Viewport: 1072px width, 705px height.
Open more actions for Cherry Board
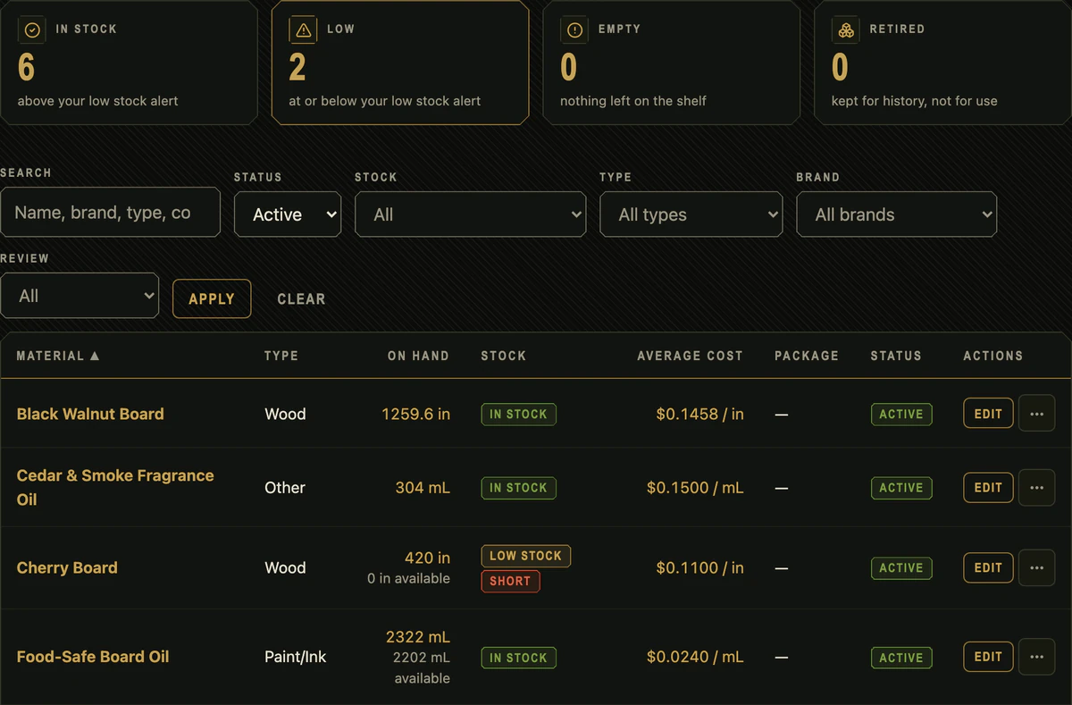tap(1036, 567)
